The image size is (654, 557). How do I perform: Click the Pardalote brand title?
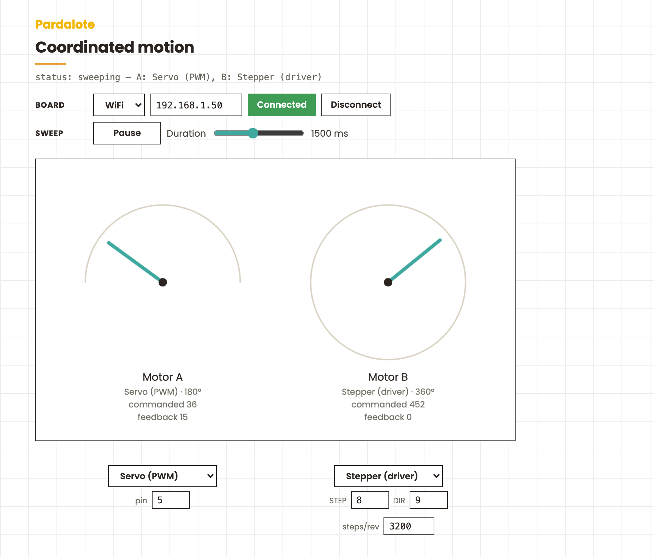[x=65, y=24]
